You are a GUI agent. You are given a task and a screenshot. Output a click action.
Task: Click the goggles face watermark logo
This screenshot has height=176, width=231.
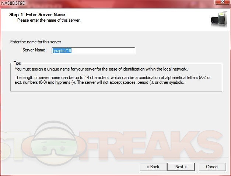tap(55, 143)
